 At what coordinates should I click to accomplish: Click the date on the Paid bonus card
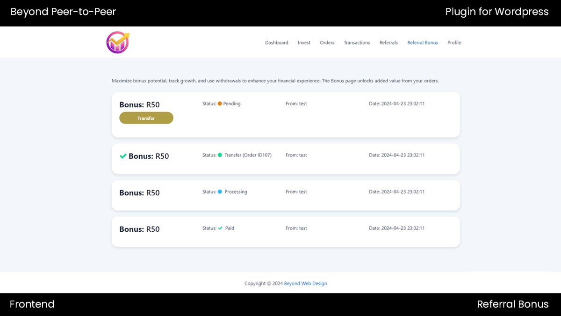tap(397, 228)
